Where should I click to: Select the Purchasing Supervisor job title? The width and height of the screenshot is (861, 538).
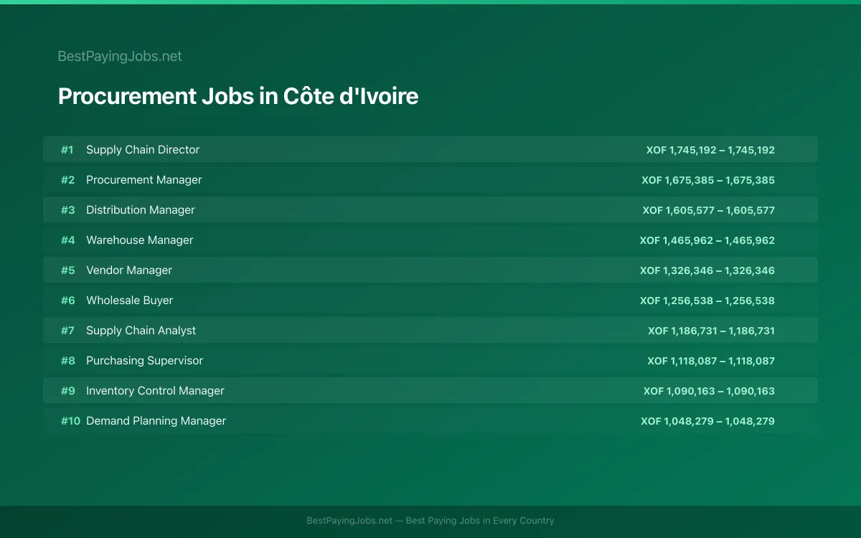(x=145, y=361)
